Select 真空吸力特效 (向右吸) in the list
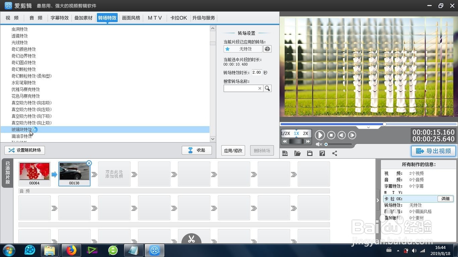The height and width of the screenshot is (257, 458). click(x=32, y=103)
